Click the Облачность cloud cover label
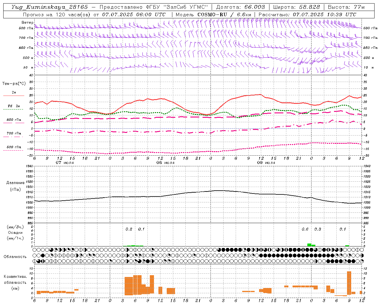 (x=15, y=257)
